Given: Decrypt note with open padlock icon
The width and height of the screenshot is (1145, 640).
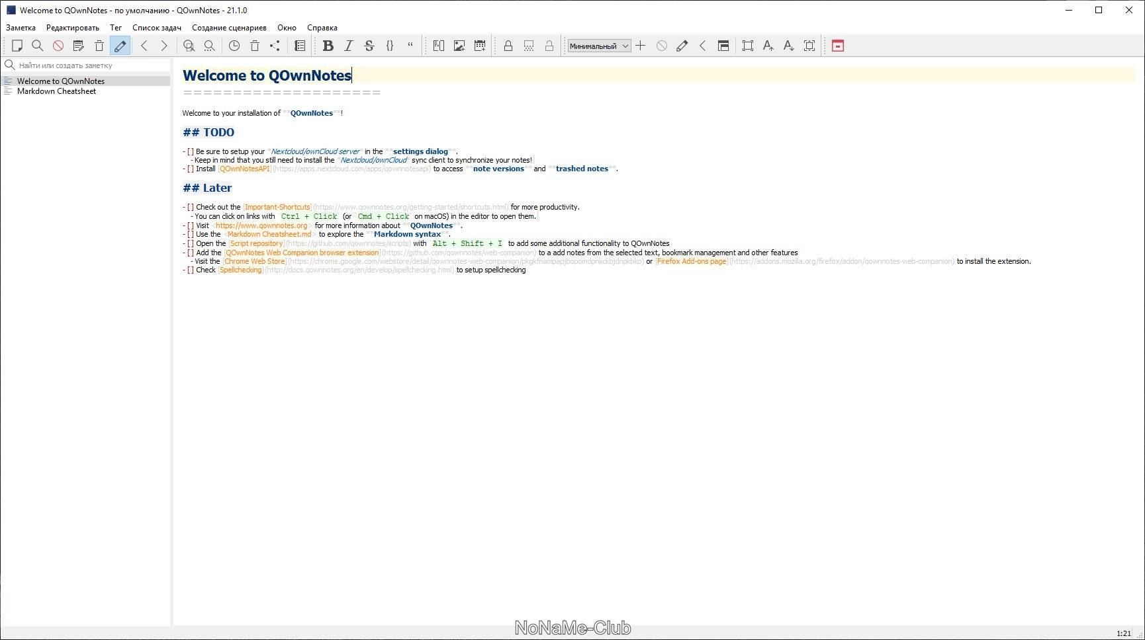Looking at the screenshot, I should [x=549, y=46].
